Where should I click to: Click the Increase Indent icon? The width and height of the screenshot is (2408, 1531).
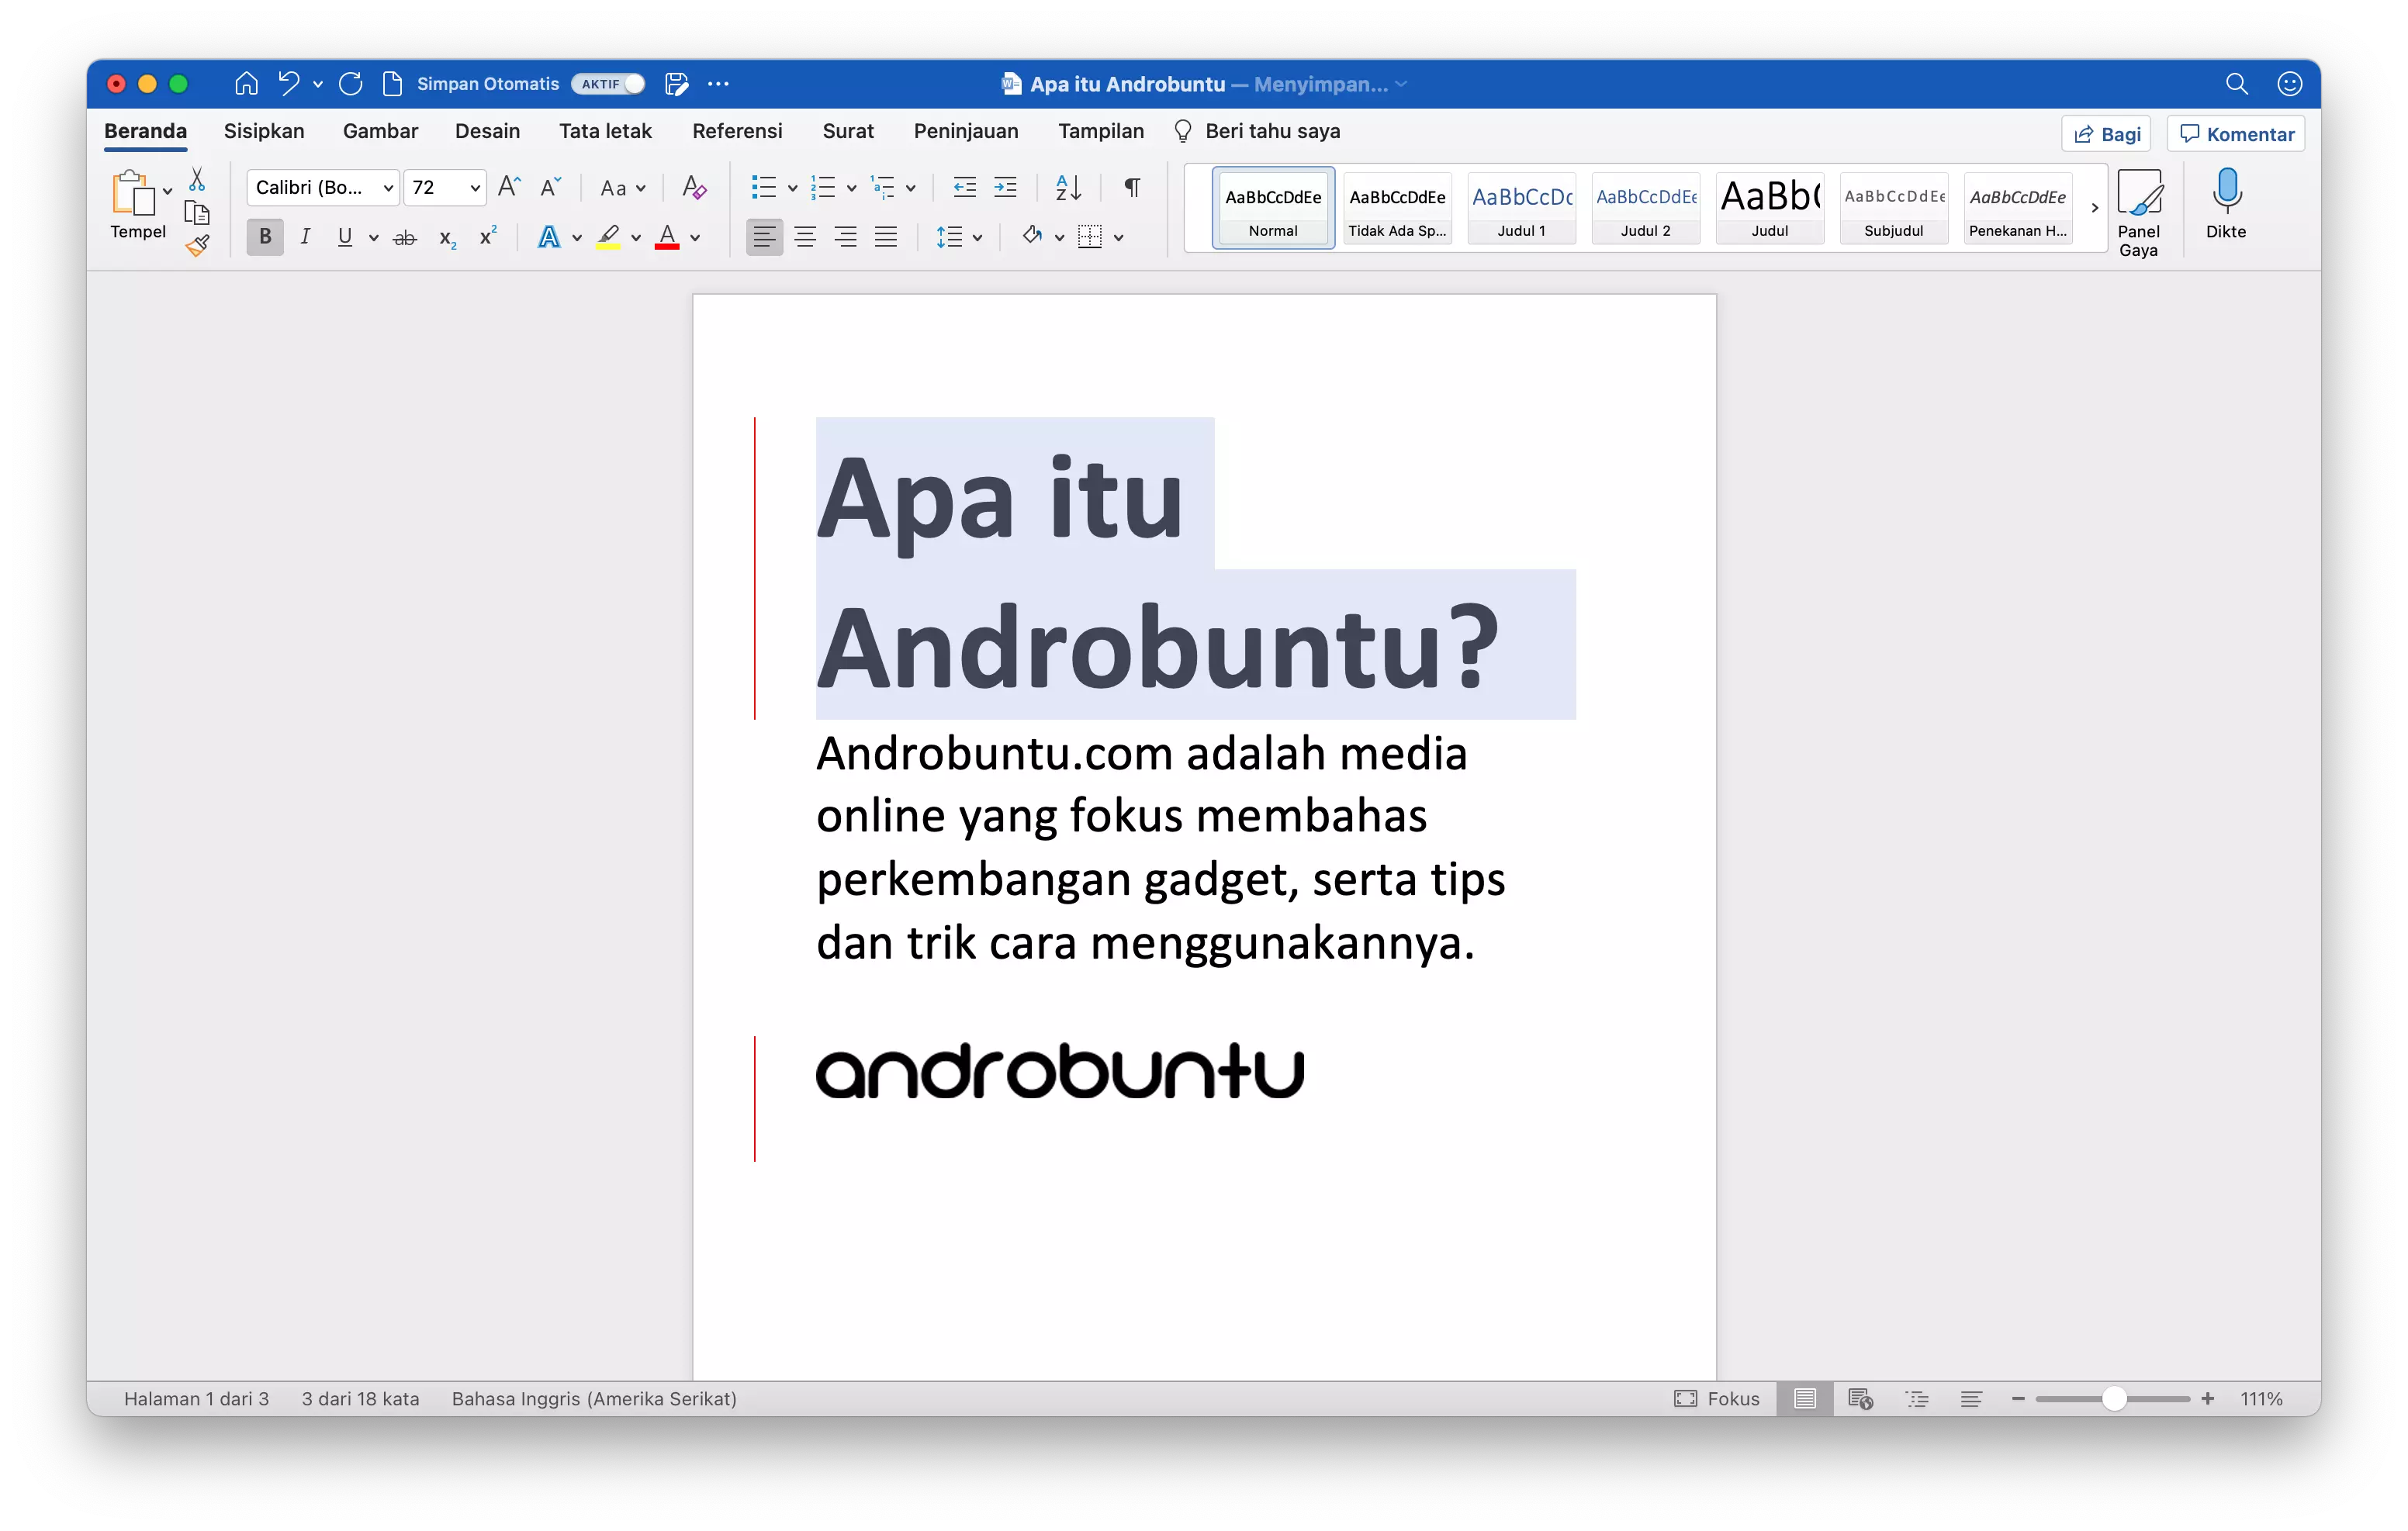[1005, 187]
